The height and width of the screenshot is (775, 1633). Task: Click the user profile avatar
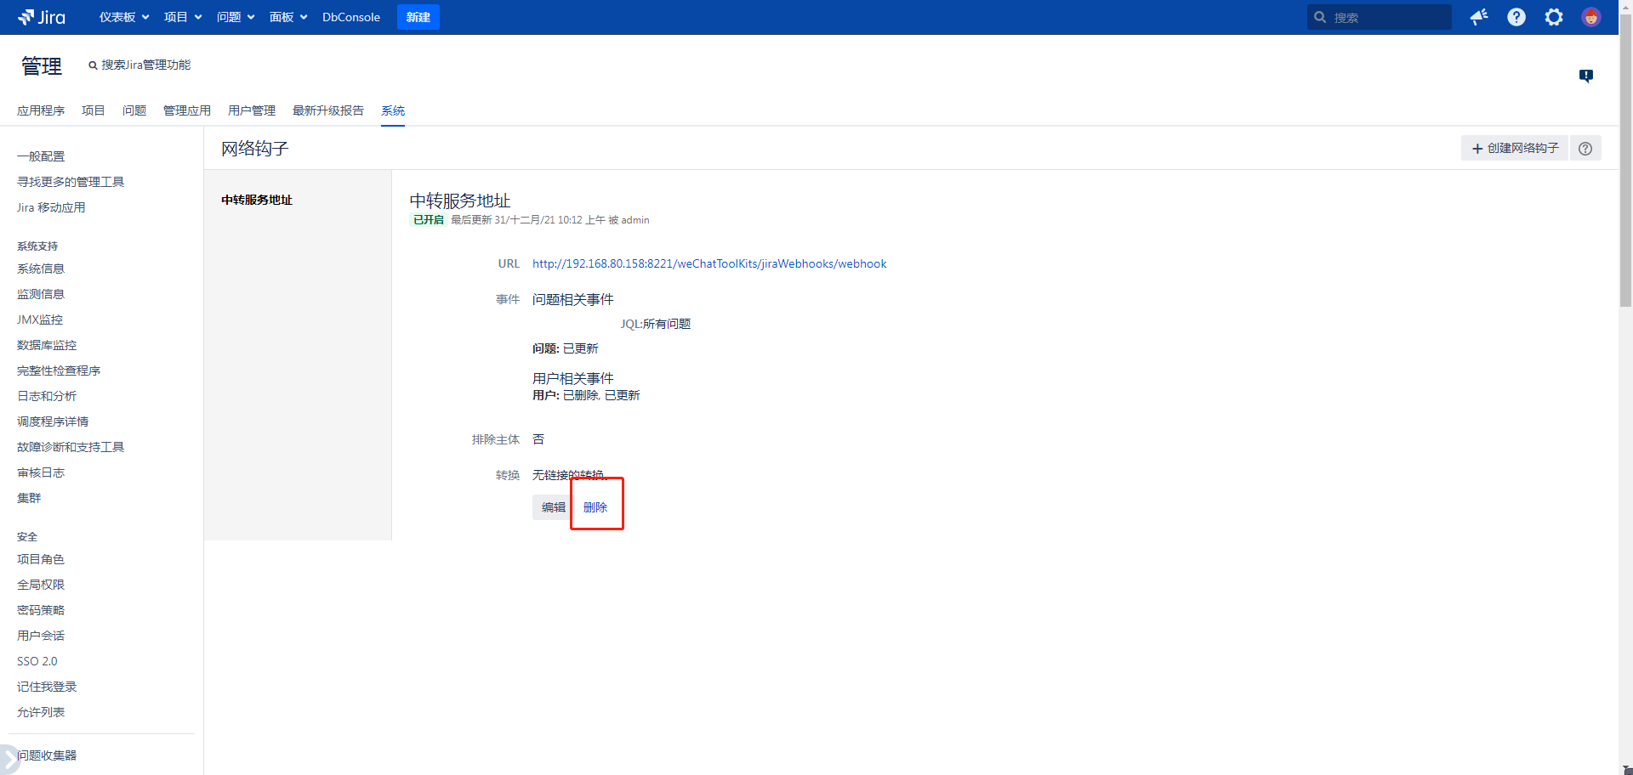click(x=1591, y=17)
